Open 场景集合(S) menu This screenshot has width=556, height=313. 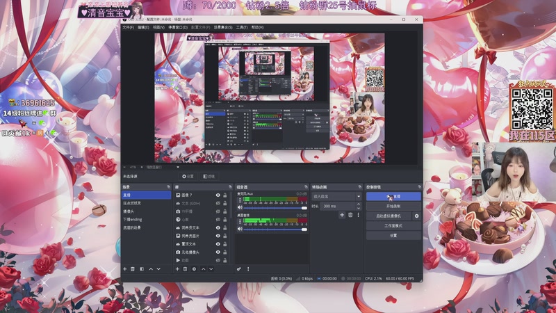point(223,27)
